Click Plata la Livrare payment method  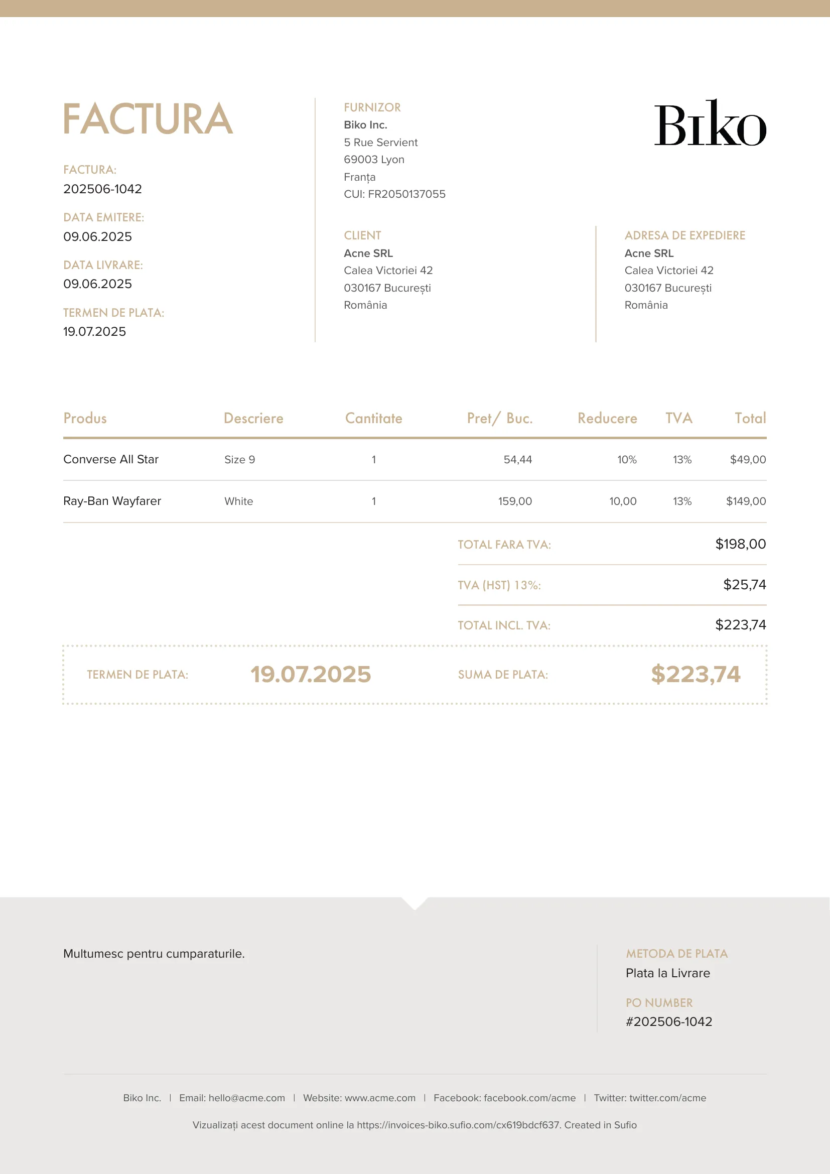668,973
